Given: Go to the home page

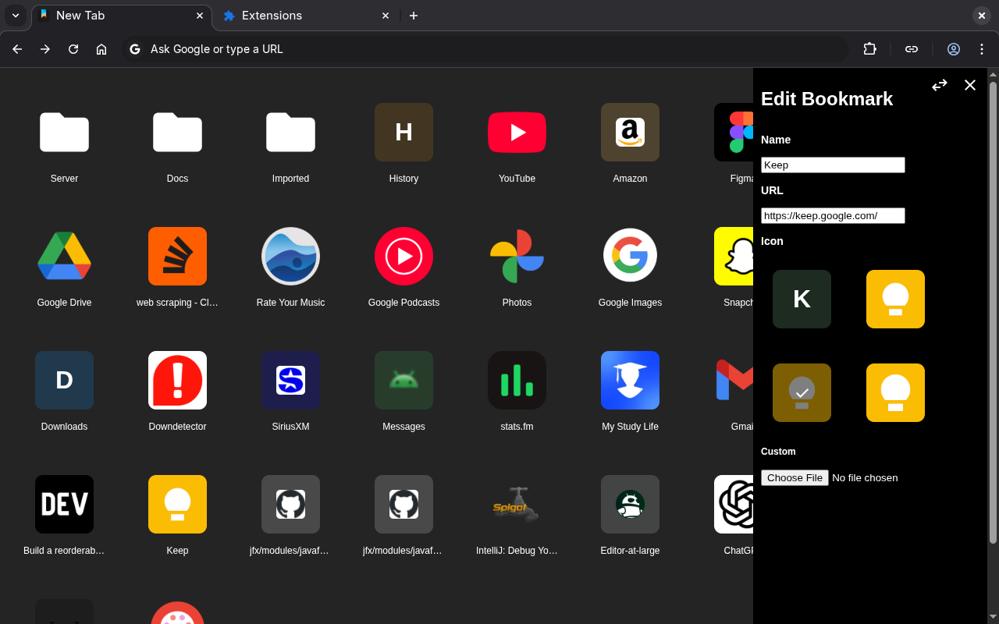Looking at the screenshot, I should [x=101, y=49].
